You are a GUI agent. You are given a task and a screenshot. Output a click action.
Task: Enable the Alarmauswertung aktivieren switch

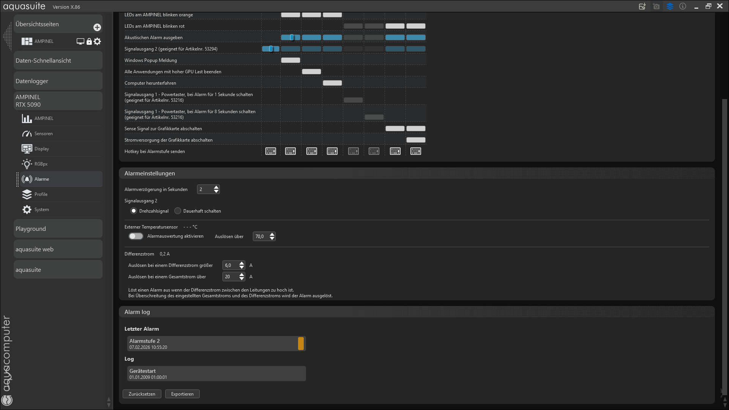coord(136,236)
